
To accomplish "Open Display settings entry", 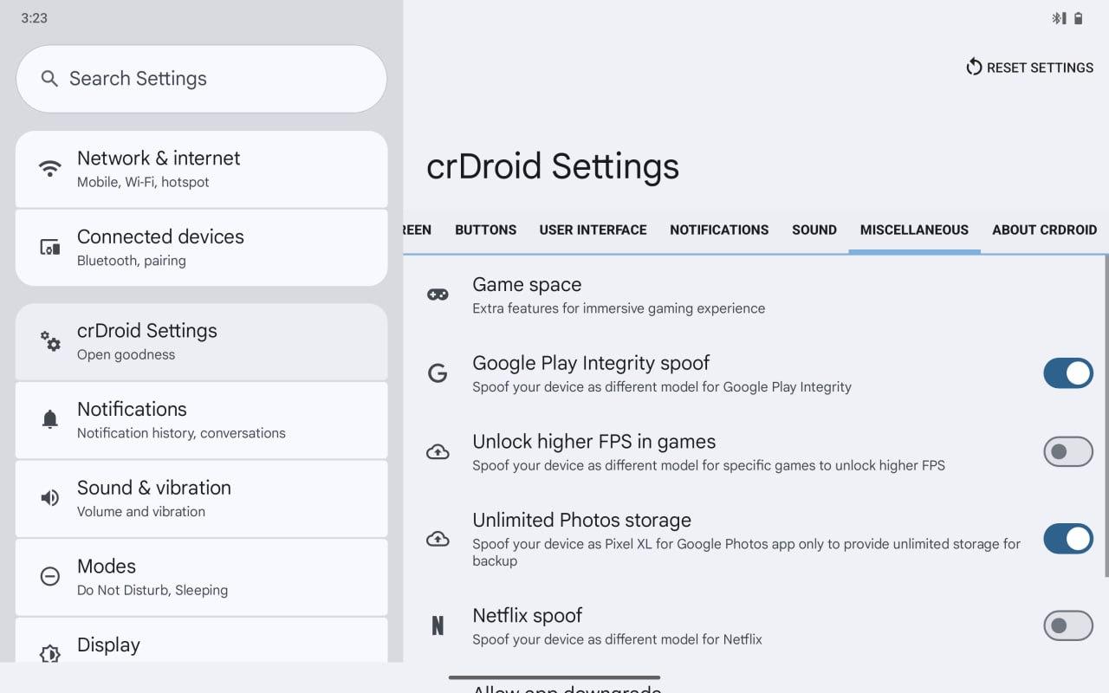I will click(x=201, y=640).
